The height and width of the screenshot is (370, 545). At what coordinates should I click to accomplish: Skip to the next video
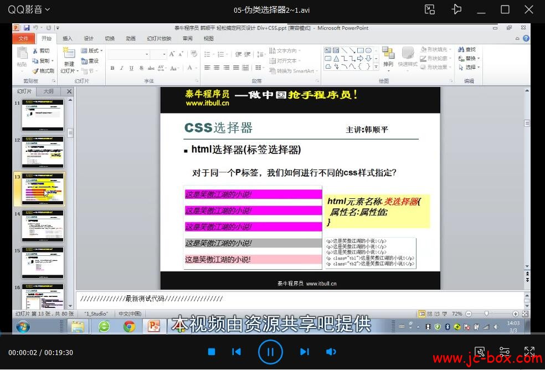click(305, 352)
